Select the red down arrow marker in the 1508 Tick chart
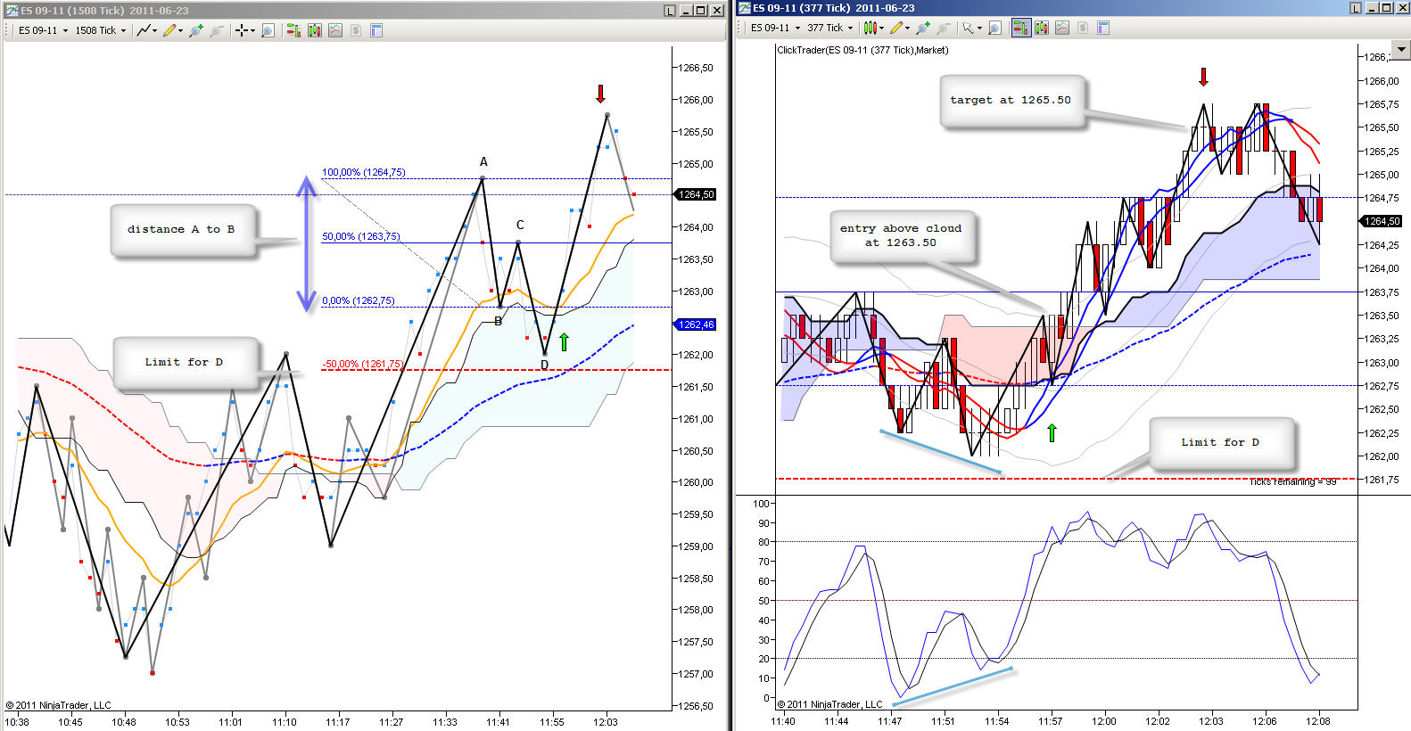This screenshot has height=731, width=1411. click(x=600, y=94)
